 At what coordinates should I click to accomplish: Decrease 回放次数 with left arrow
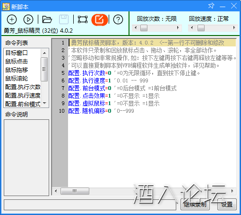(136, 28)
